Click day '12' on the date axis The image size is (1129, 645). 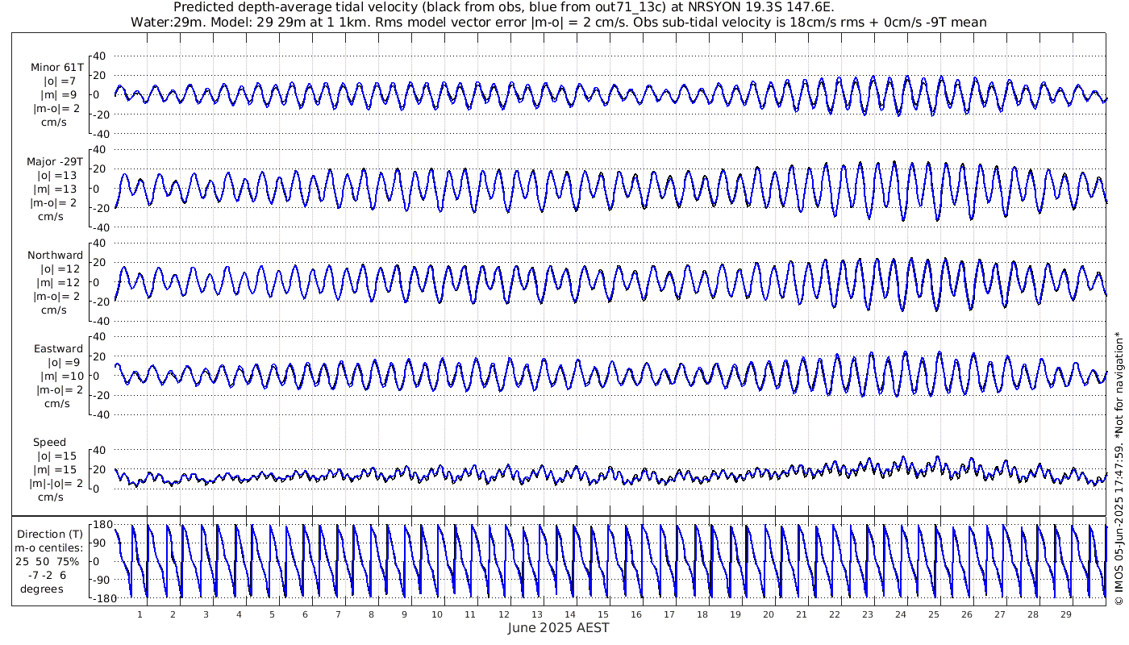coord(503,614)
